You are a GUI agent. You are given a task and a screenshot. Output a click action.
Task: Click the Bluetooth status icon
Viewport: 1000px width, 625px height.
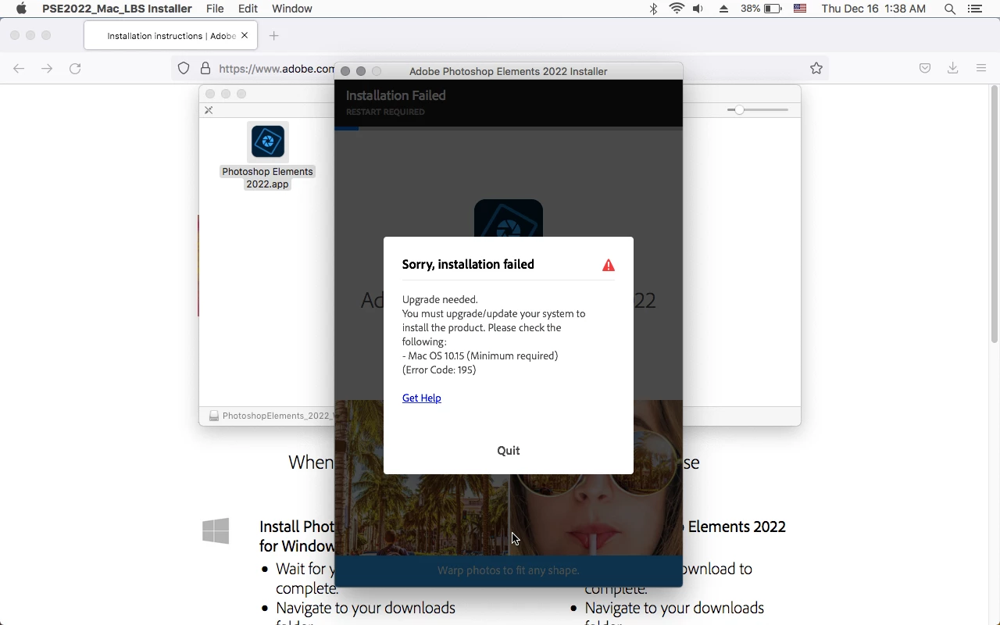click(654, 9)
